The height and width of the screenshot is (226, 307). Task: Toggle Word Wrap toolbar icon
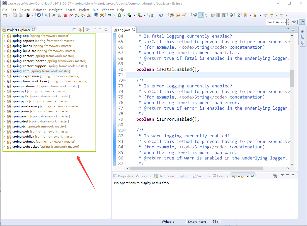(x=212, y=15)
